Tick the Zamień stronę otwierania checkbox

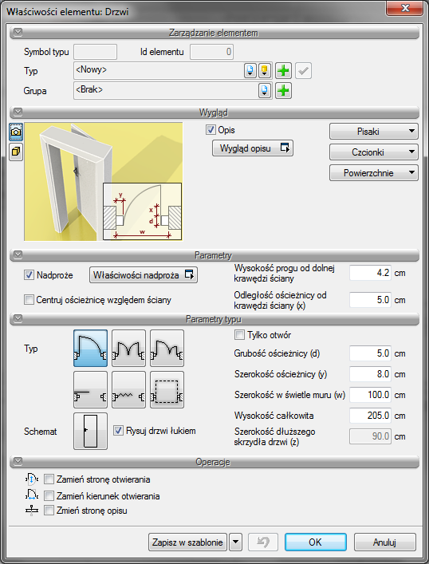pyautogui.click(x=49, y=479)
